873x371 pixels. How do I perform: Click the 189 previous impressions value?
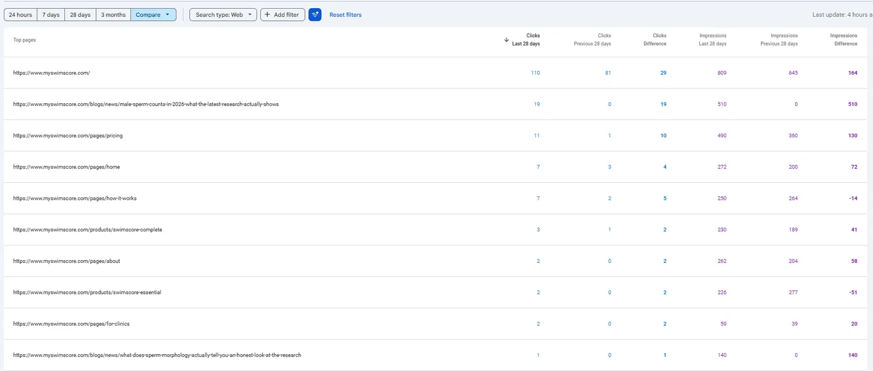click(793, 230)
